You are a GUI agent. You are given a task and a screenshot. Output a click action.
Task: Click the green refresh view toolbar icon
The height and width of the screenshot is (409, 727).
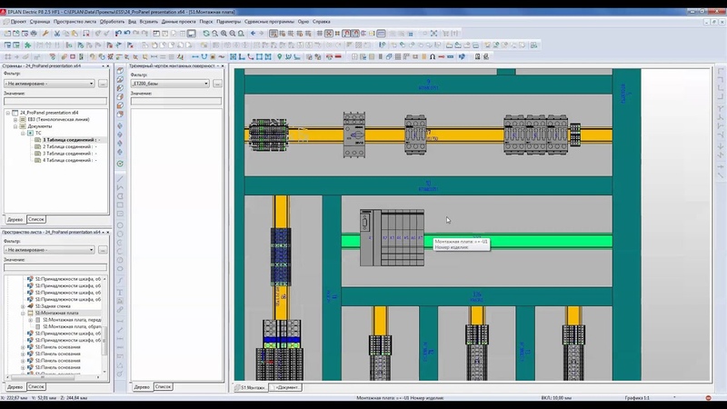206,34
